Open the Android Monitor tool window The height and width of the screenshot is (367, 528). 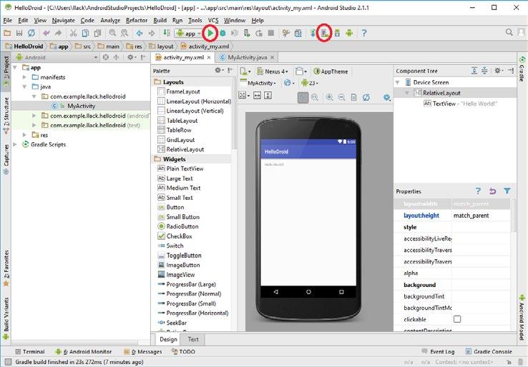(x=84, y=351)
